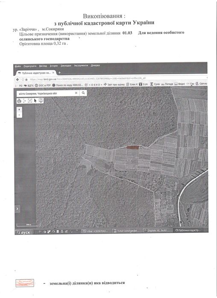Open the Файл menu
The image size is (217, 298).
[x=18, y=66]
